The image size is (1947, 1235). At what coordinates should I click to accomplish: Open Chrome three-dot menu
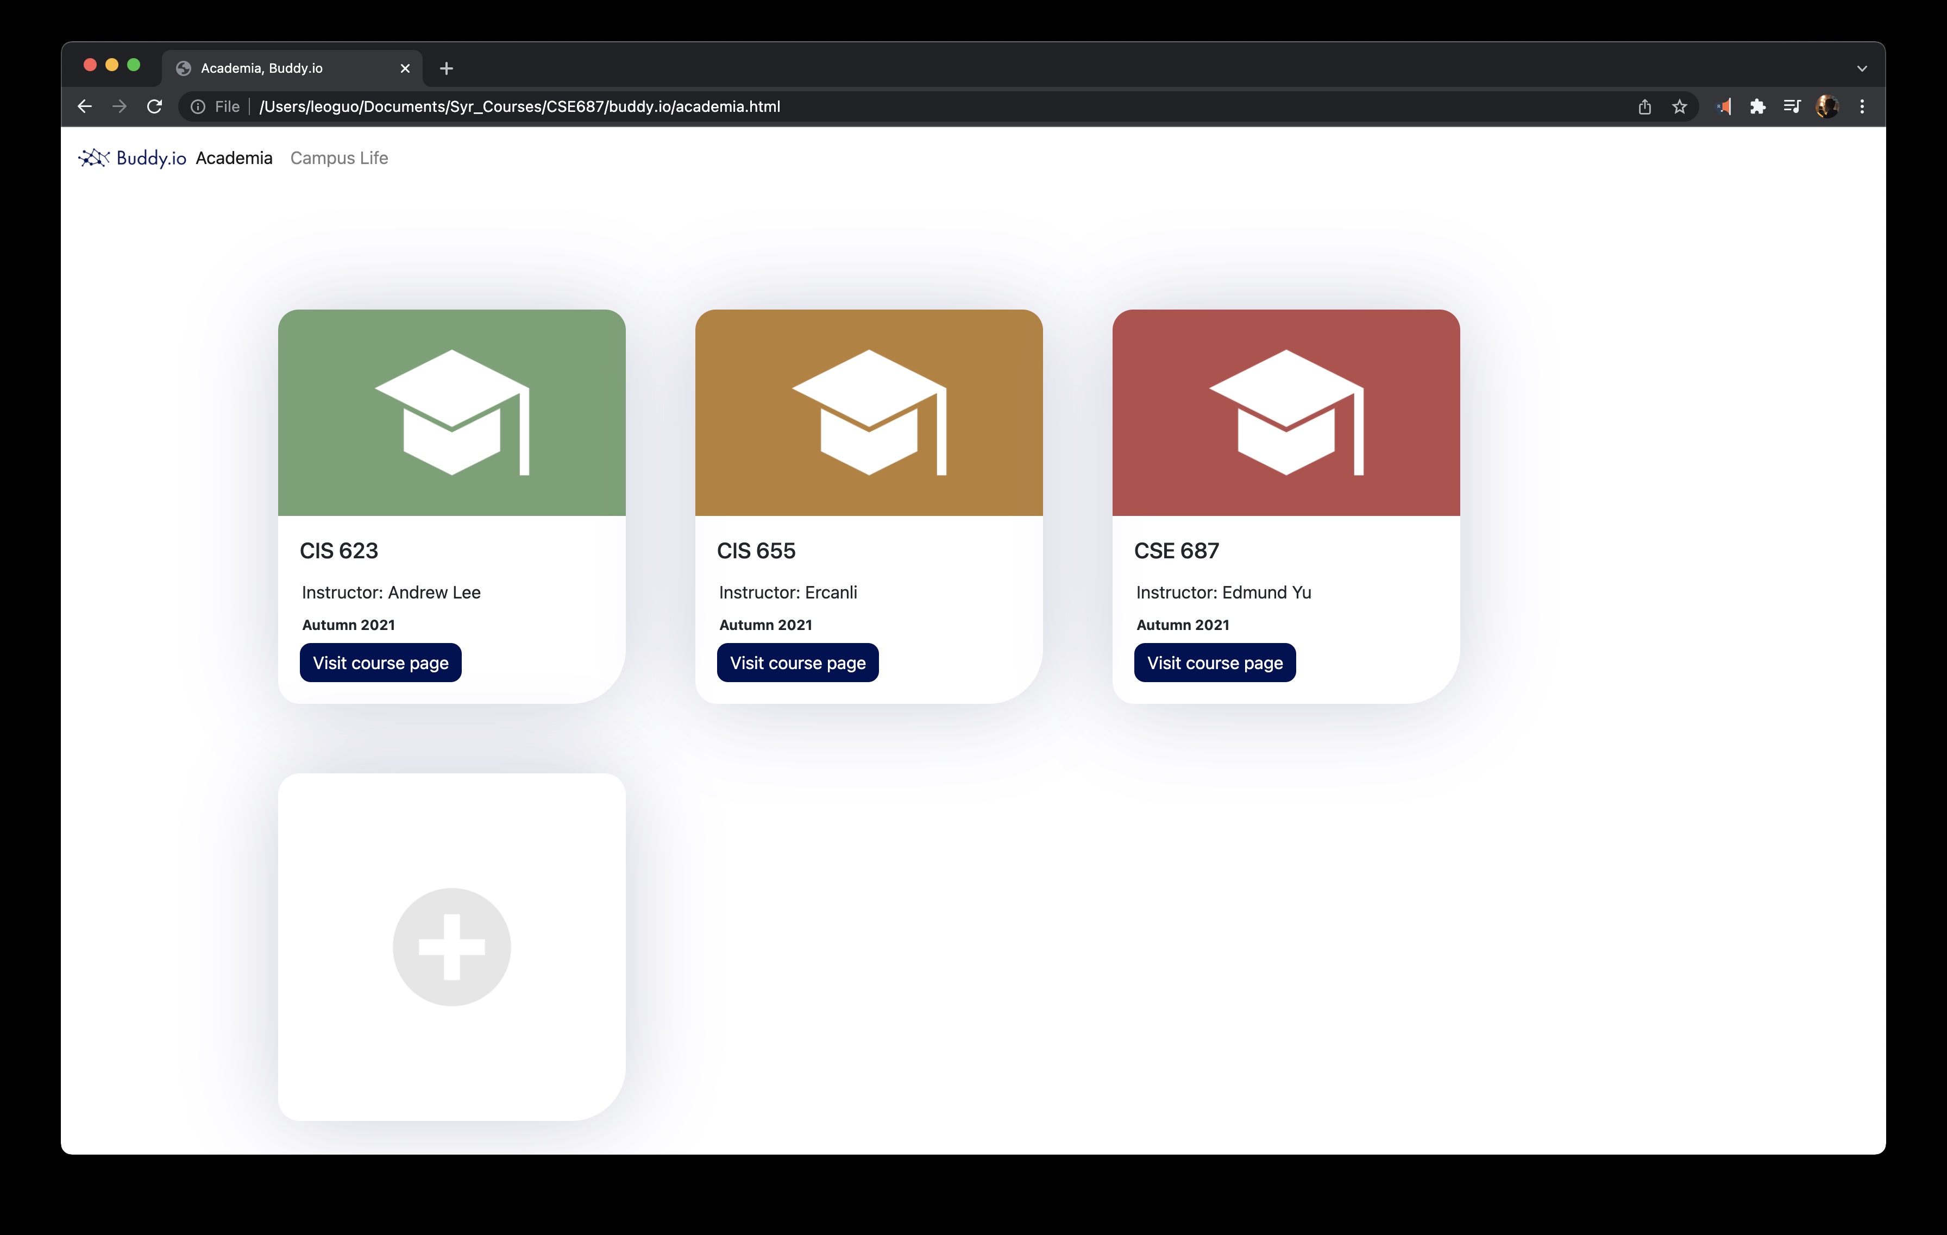[x=1862, y=106]
